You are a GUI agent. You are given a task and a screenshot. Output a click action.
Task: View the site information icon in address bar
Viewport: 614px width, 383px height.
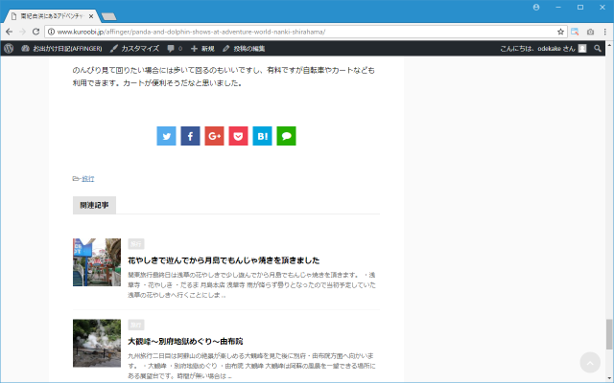[51, 32]
